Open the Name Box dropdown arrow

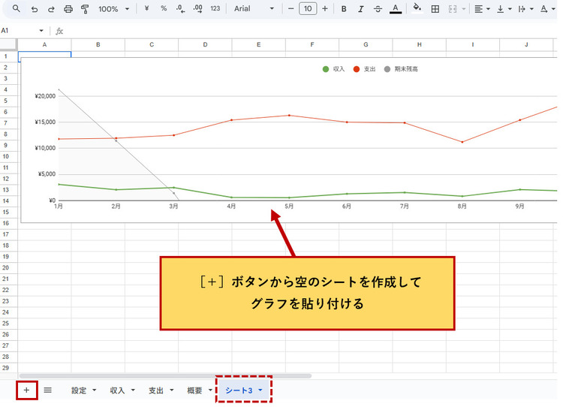41,31
